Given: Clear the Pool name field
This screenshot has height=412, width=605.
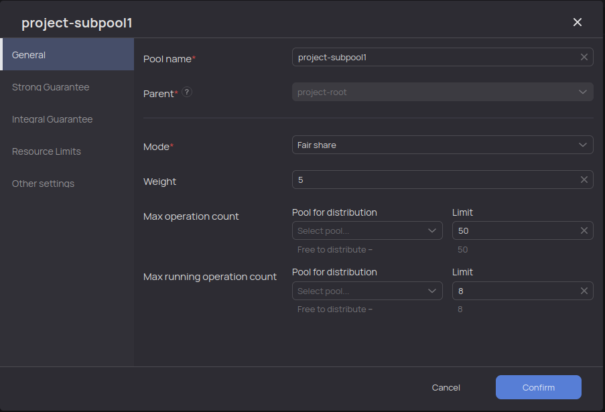Looking at the screenshot, I should (584, 57).
